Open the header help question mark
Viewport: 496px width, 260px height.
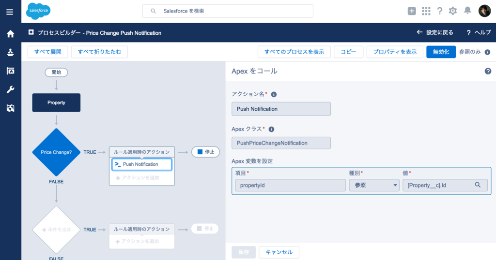(x=440, y=11)
